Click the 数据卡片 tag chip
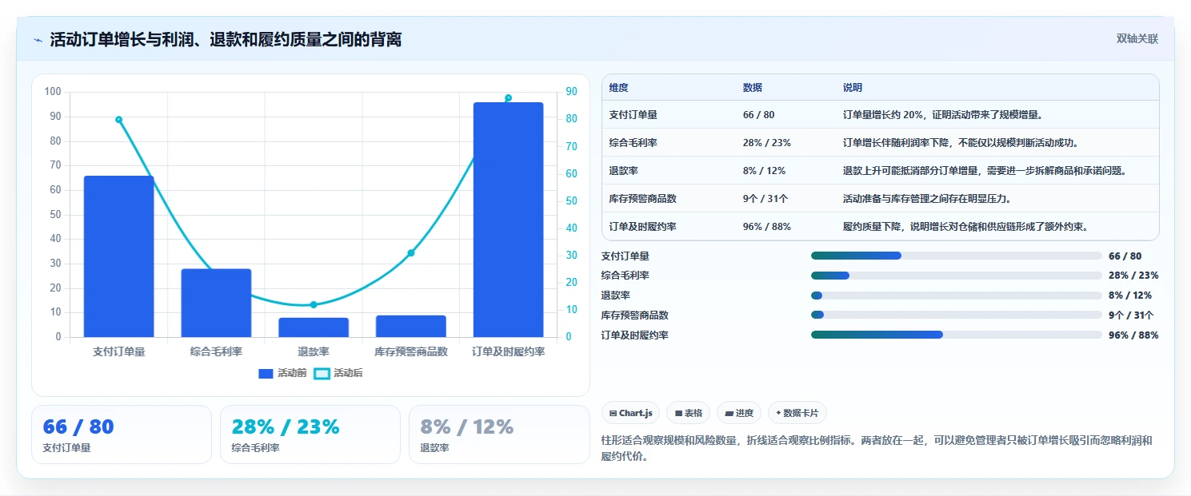The height and width of the screenshot is (496, 1191). 797,413
